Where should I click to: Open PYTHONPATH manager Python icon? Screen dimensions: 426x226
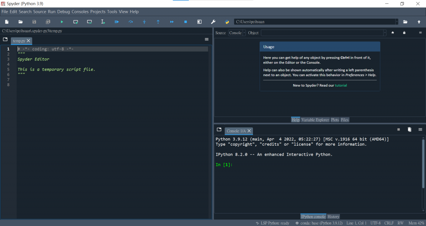[227, 22]
